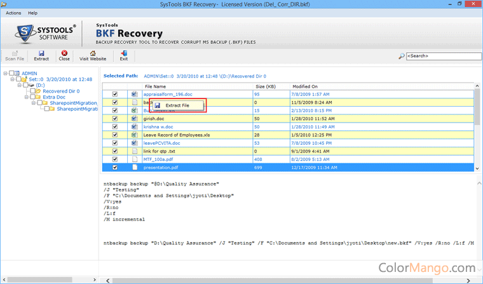Click the File Name column header

tap(155, 86)
